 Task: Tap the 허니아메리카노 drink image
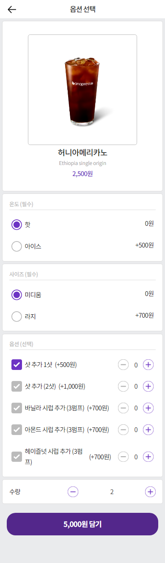pos(82,90)
